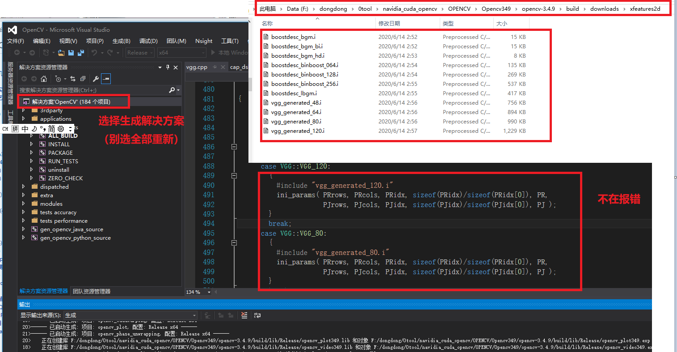
Task: Select the PACKAGE project
Action: 60,153
